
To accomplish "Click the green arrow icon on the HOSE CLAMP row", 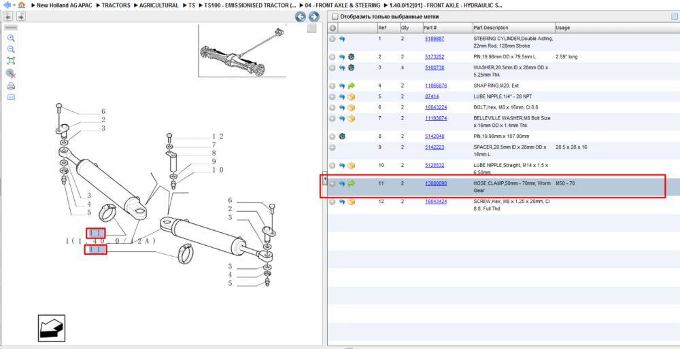I will click(x=352, y=184).
